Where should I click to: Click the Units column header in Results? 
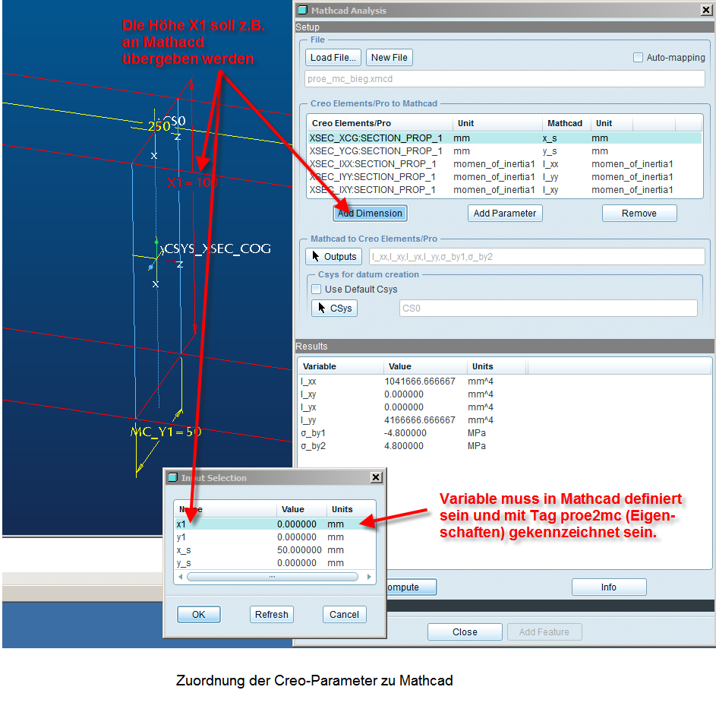coord(497,366)
